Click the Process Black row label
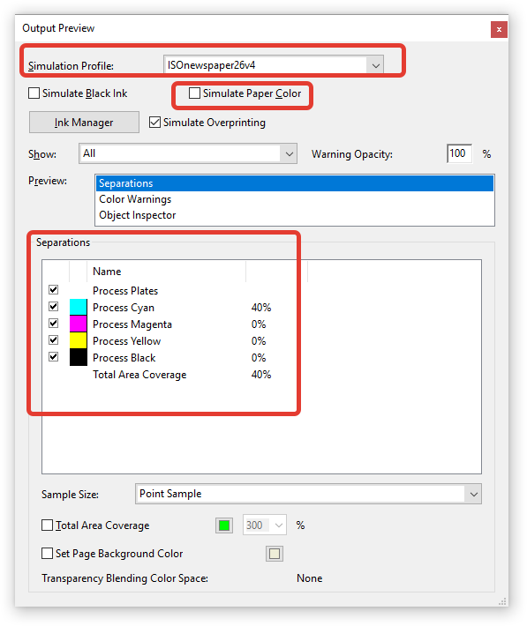Image resolution: width=527 pixels, height=626 pixels. click(124, 358)
